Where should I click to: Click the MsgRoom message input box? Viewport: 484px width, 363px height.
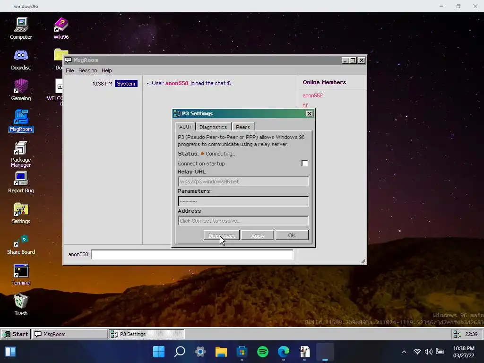click(192, 254)
